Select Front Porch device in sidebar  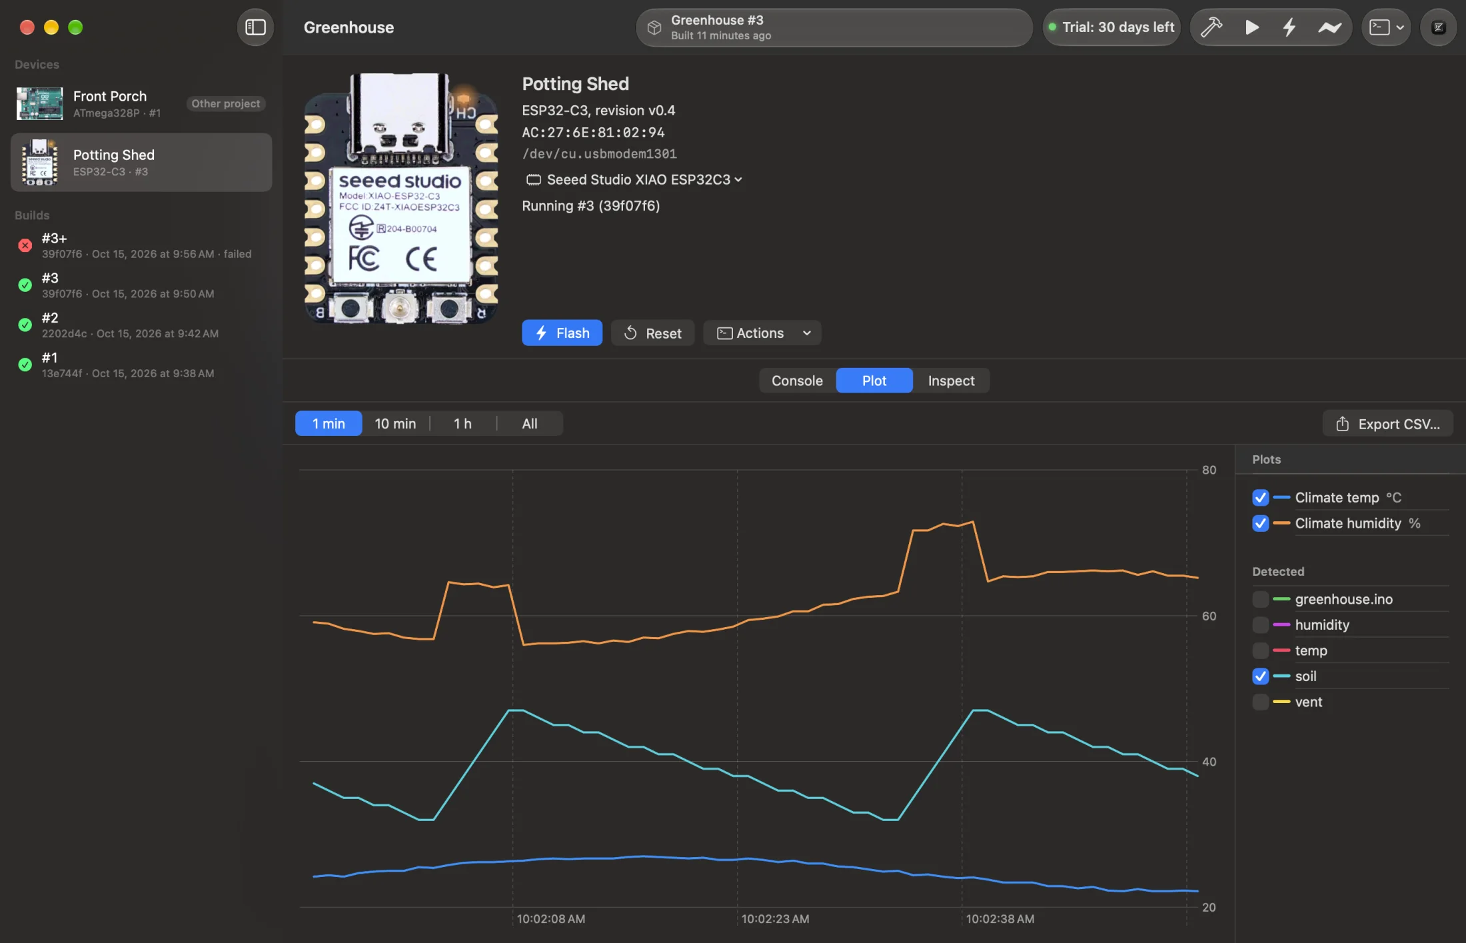(141, 104)
